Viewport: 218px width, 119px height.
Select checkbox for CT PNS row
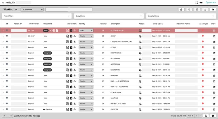(7, 47)
